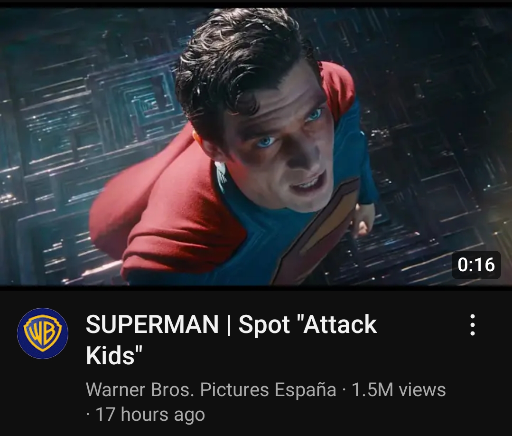Click the word "España" in the channel name

(x=305, y=389)
